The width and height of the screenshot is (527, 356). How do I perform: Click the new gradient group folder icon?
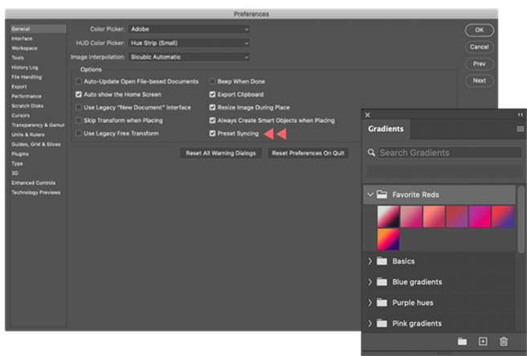[x=462, y=342]
